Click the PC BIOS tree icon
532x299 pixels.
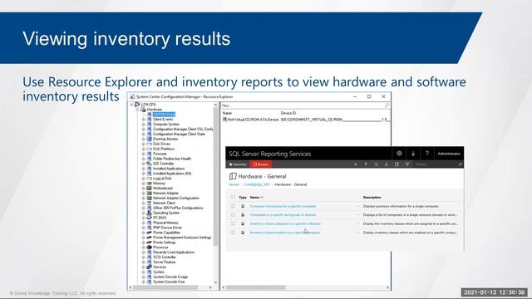(x=149, y=218)
